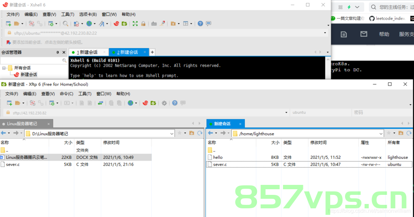Open dropdown arrow beside Xftp globe icon
The width and height of the screenshot is (414, 217).
[136, 103]
